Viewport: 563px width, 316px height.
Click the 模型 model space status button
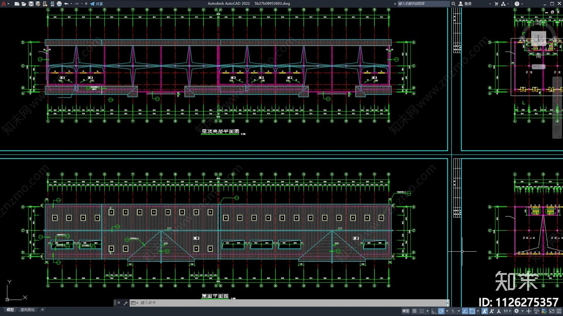click(406, 311)
